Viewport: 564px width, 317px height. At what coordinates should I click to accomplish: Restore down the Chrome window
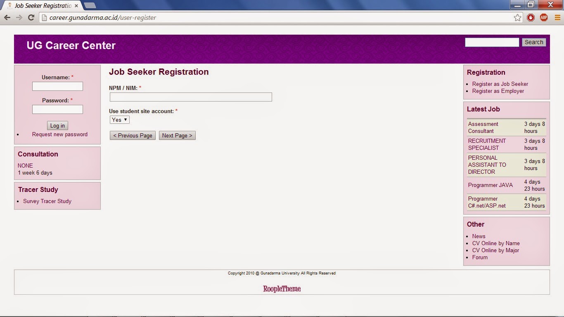pos(531,5)
